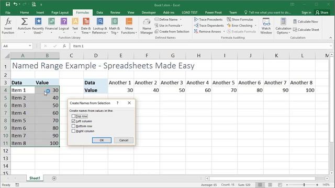The width and height of the screenshot is (335, 188).
Task: Uncheck the Left column checkbox
Action: [73, 121]
